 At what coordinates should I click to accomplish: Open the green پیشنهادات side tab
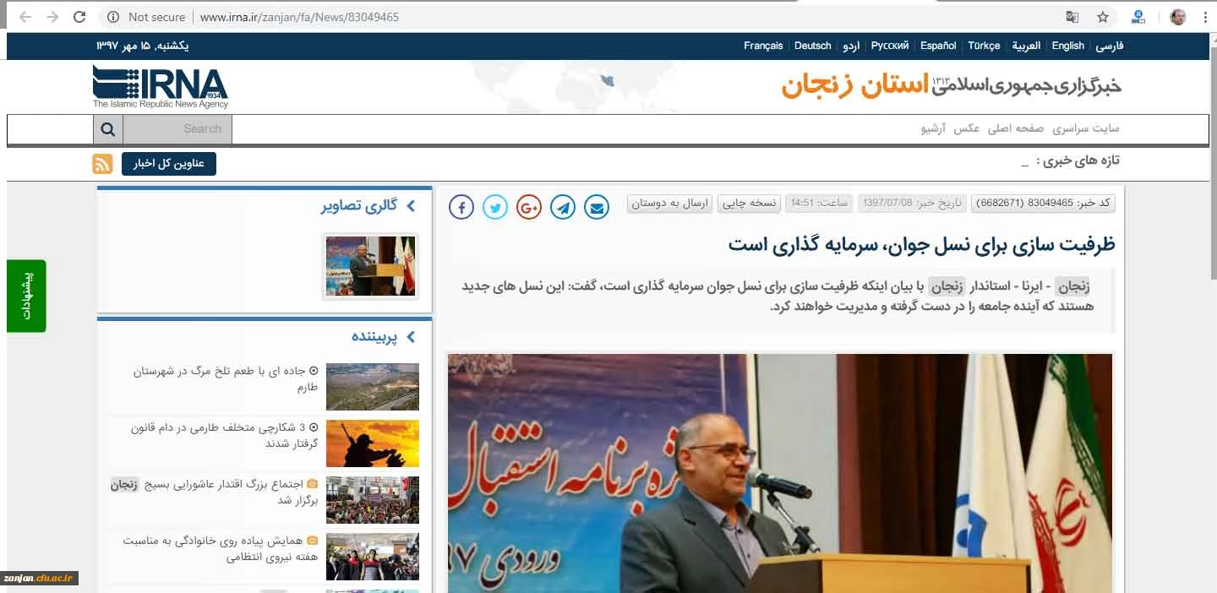[x=26, y=296]
